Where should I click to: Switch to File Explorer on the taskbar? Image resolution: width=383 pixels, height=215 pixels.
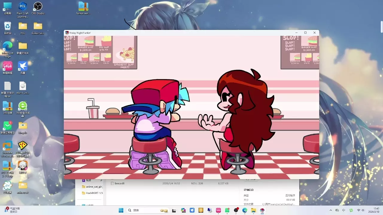click(253, 210)
